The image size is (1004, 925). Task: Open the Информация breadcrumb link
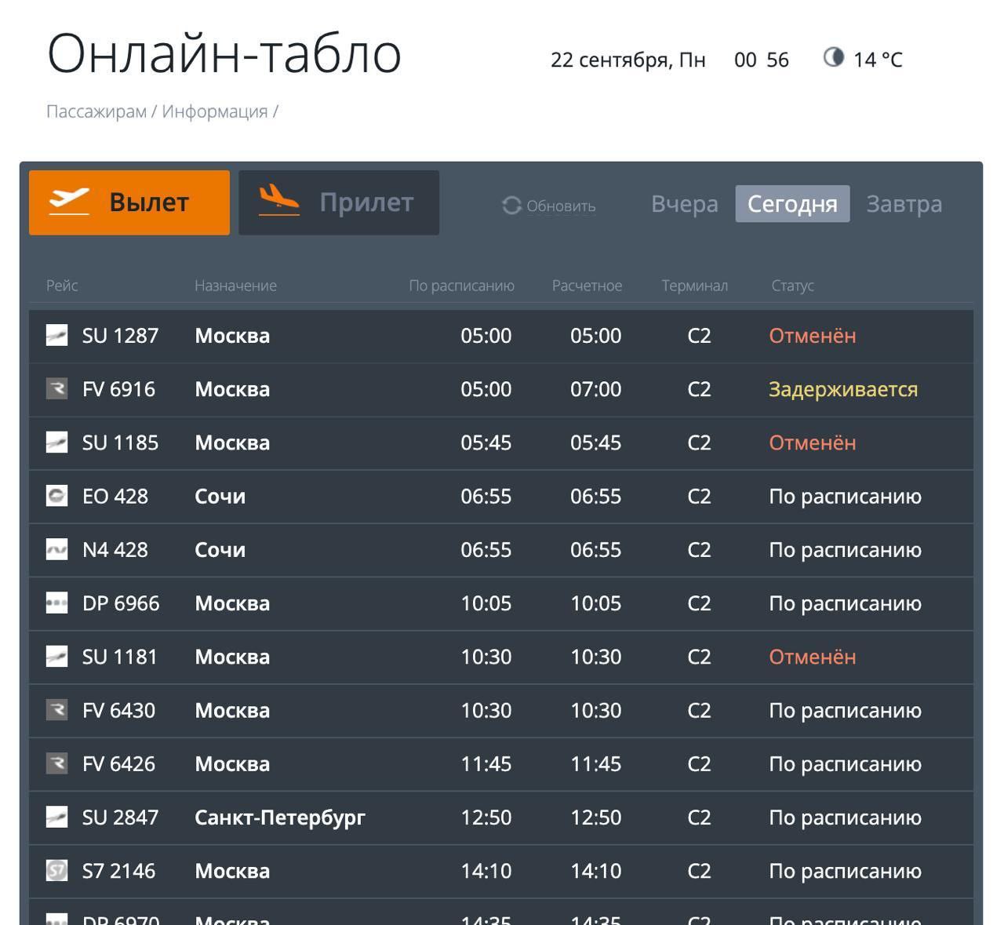click(x=214, y=111)
